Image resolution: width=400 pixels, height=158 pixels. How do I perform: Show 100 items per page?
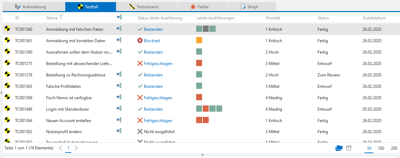point(381,148)
